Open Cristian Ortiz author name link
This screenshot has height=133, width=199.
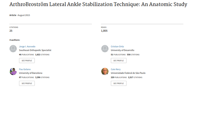(x=118, y=47)
